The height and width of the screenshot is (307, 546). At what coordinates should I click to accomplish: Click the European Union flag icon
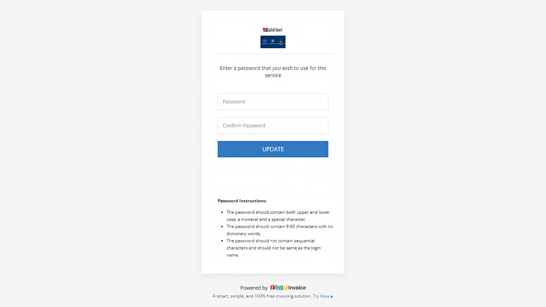(x=264, y=41)
